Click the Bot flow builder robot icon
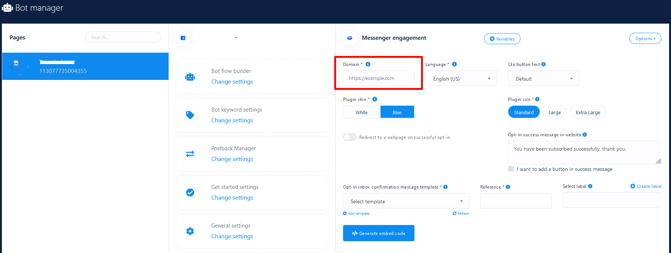Viewport: 671px width, 253px height. 190,77
